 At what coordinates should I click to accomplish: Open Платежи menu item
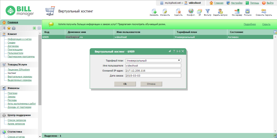click(x=12, y=93)
